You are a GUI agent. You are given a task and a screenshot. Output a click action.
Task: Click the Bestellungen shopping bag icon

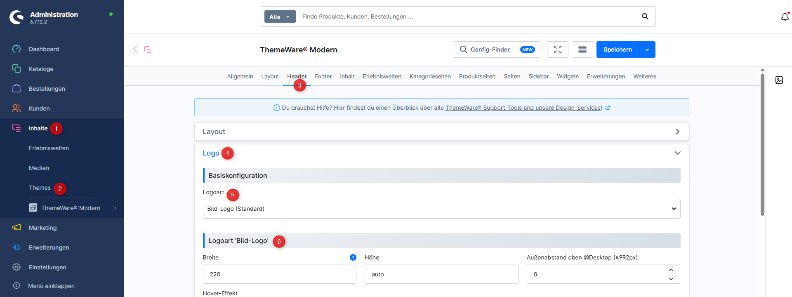point(16,89)
